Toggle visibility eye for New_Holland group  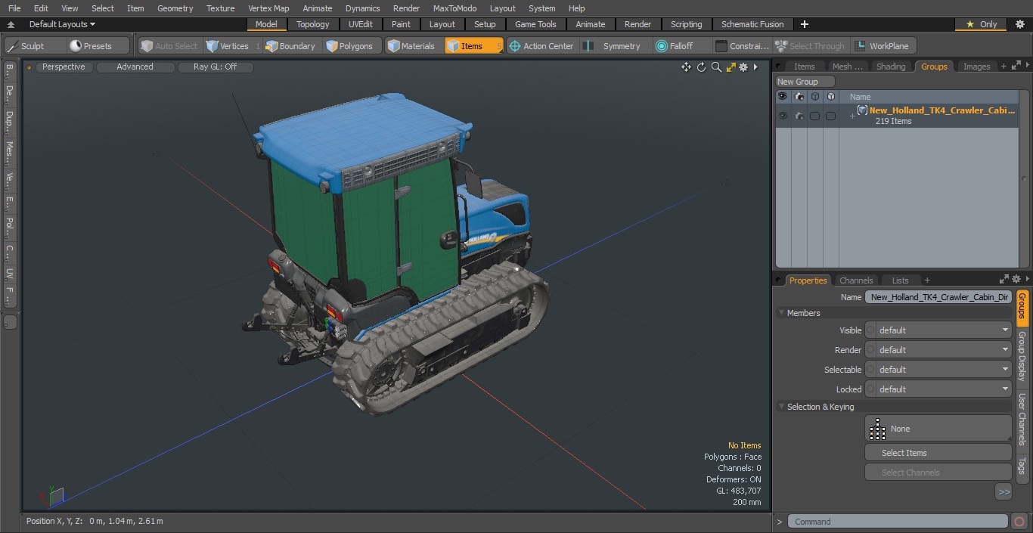(x=783, y=116)
